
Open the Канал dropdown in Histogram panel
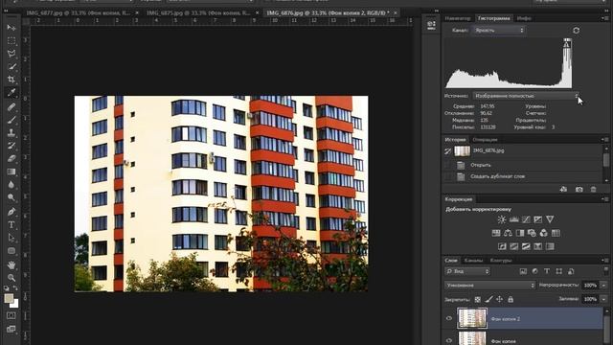click(x=498, y=30)
